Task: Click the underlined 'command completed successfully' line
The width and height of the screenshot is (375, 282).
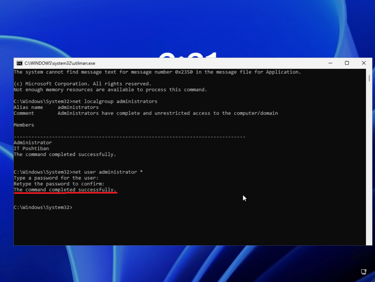Action: [65, 190]
